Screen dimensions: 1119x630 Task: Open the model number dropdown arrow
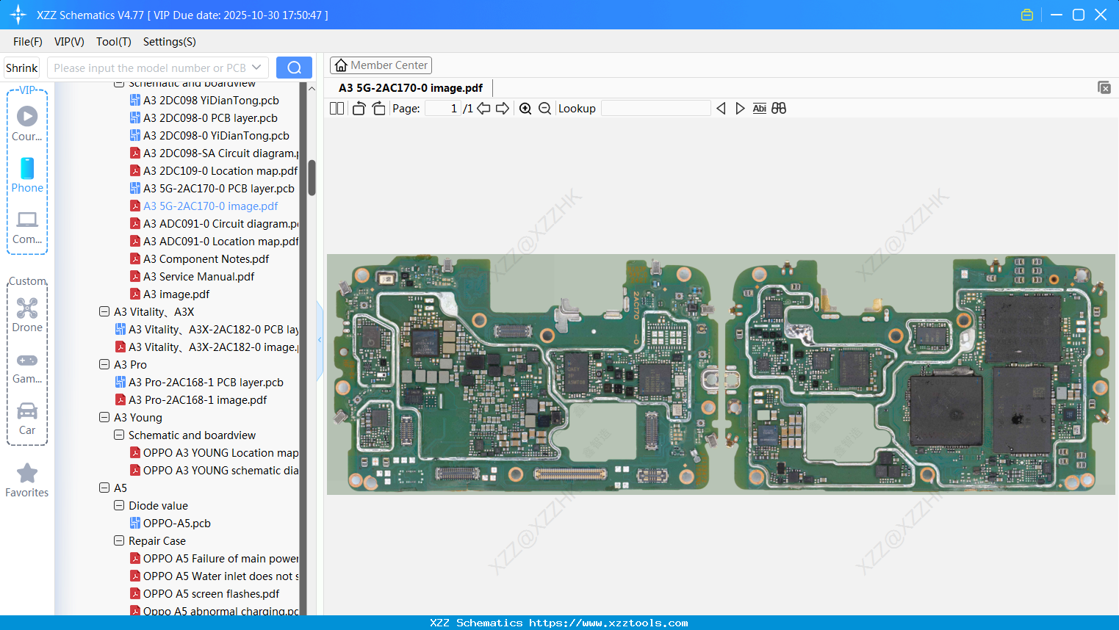point(256,68)
